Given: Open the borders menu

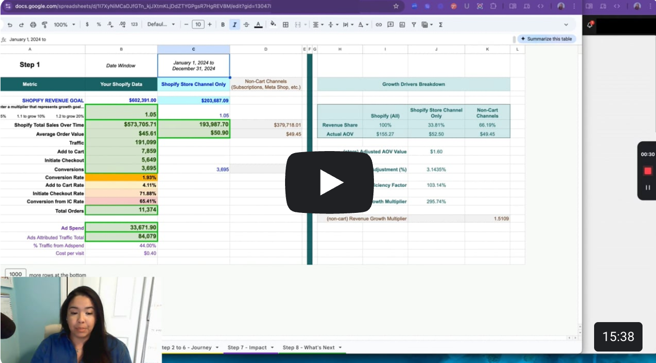Looking at the screenshot, I should click(x=286, y=24).
